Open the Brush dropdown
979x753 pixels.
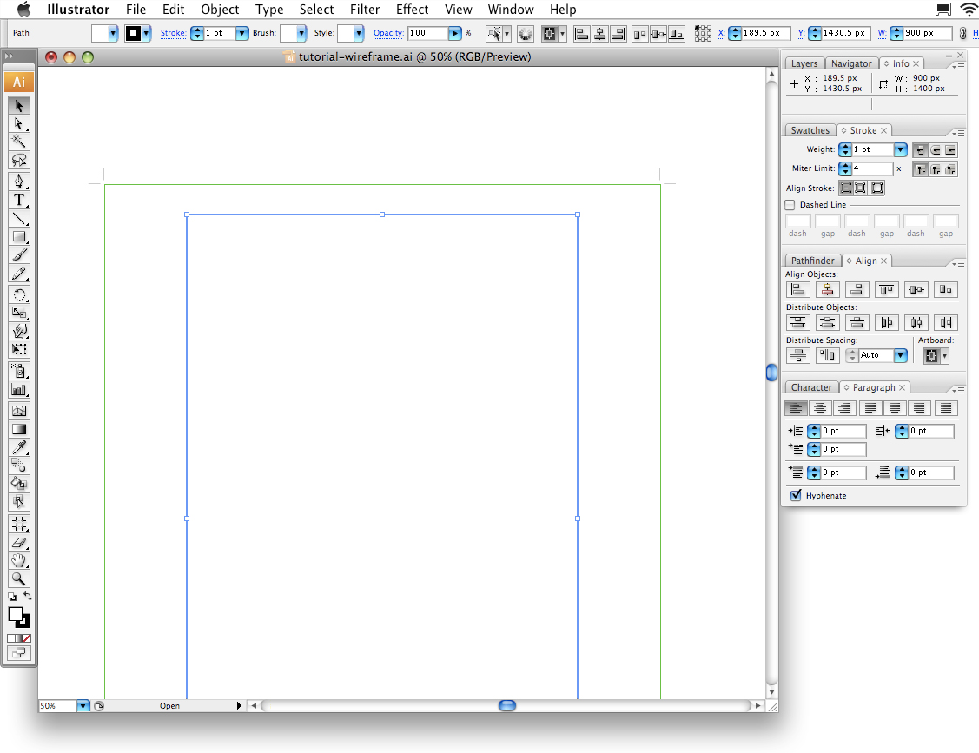tap(301, 33)
